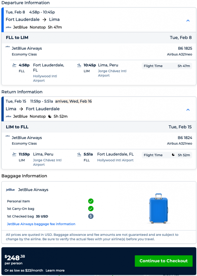Image resolution: width=197 pixels, height=276 pixels.
Task: Collapse the return flight details chevron
Action: point(188,110)
